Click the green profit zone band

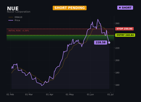pyautogui.click(x=60, y=38)
